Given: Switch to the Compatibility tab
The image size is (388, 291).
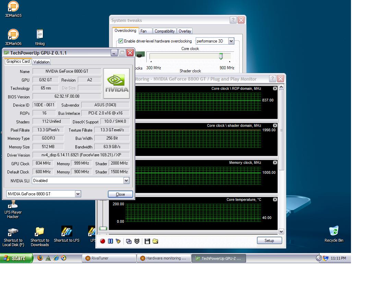Looking at the screenshot, I should pyautogui.click(x=165, y=31).
